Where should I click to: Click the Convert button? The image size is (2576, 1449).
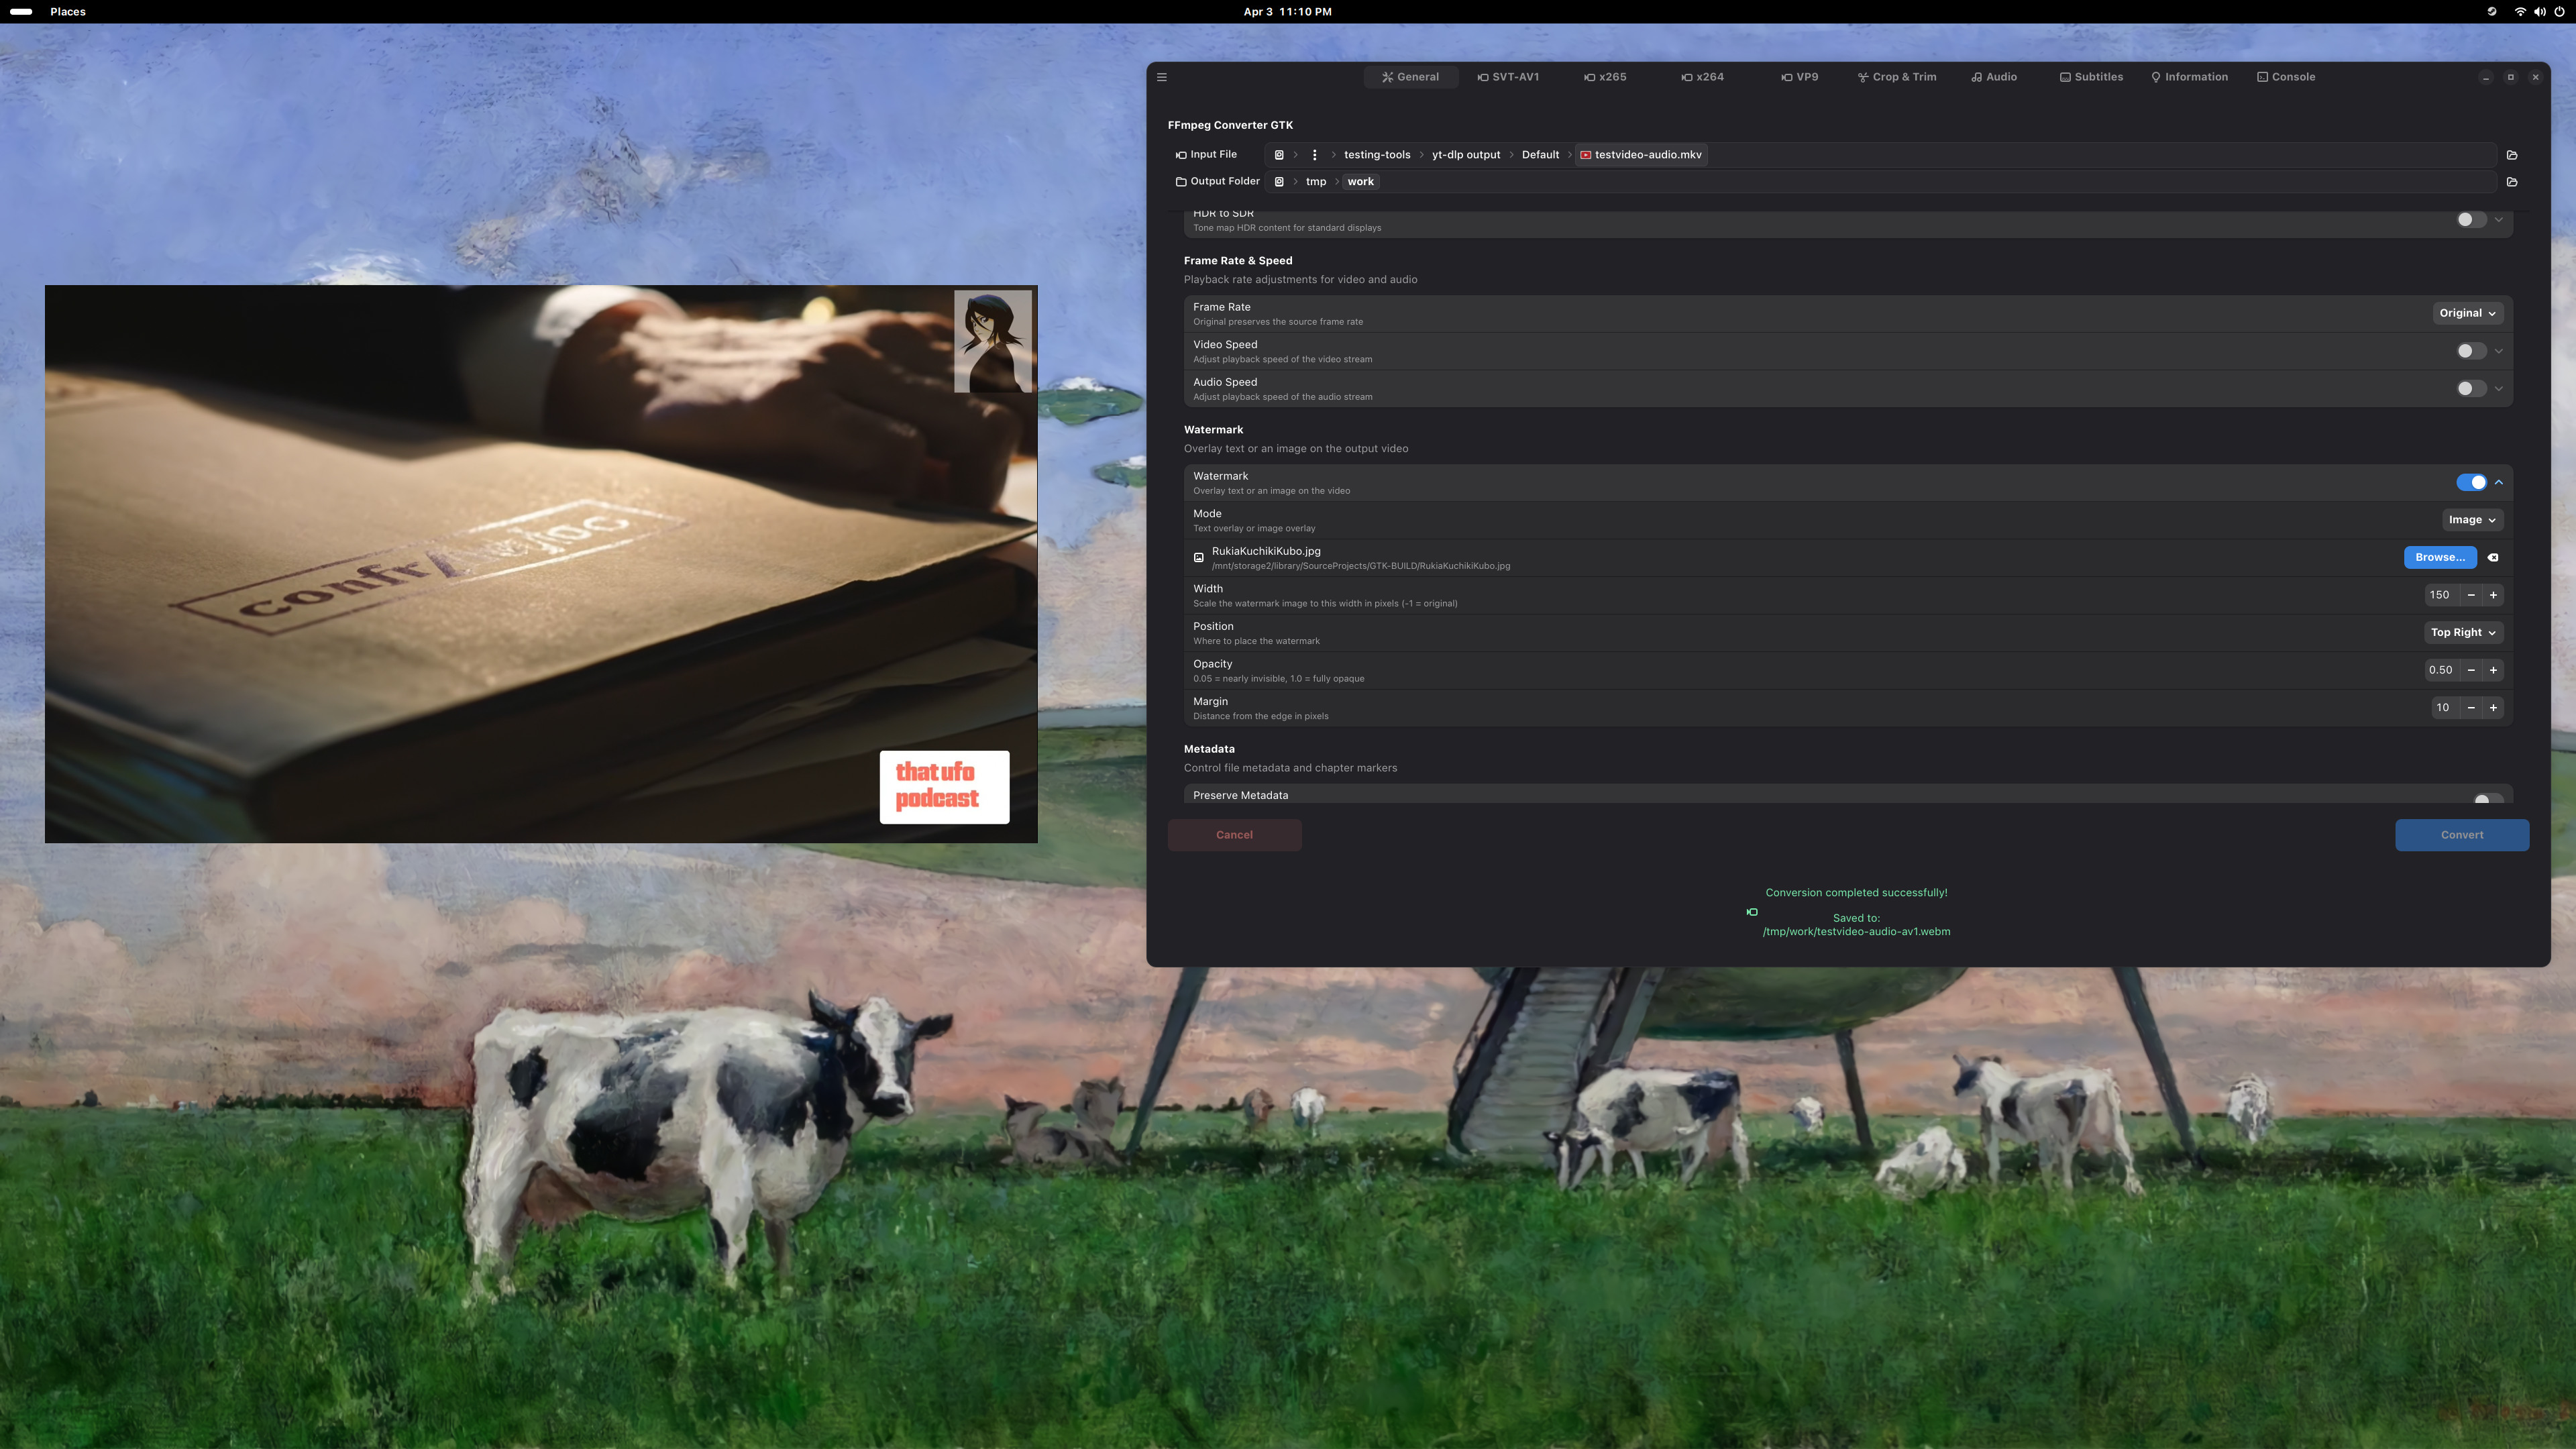tap(2461, 835)
